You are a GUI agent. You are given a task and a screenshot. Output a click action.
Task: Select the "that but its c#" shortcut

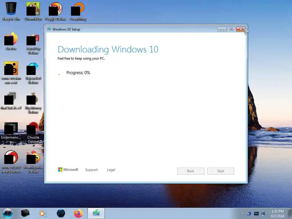pyautogui.click(x=11, y=101)
